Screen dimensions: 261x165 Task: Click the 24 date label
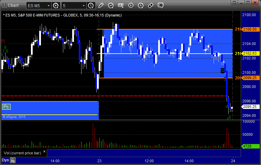pos(233,161)
